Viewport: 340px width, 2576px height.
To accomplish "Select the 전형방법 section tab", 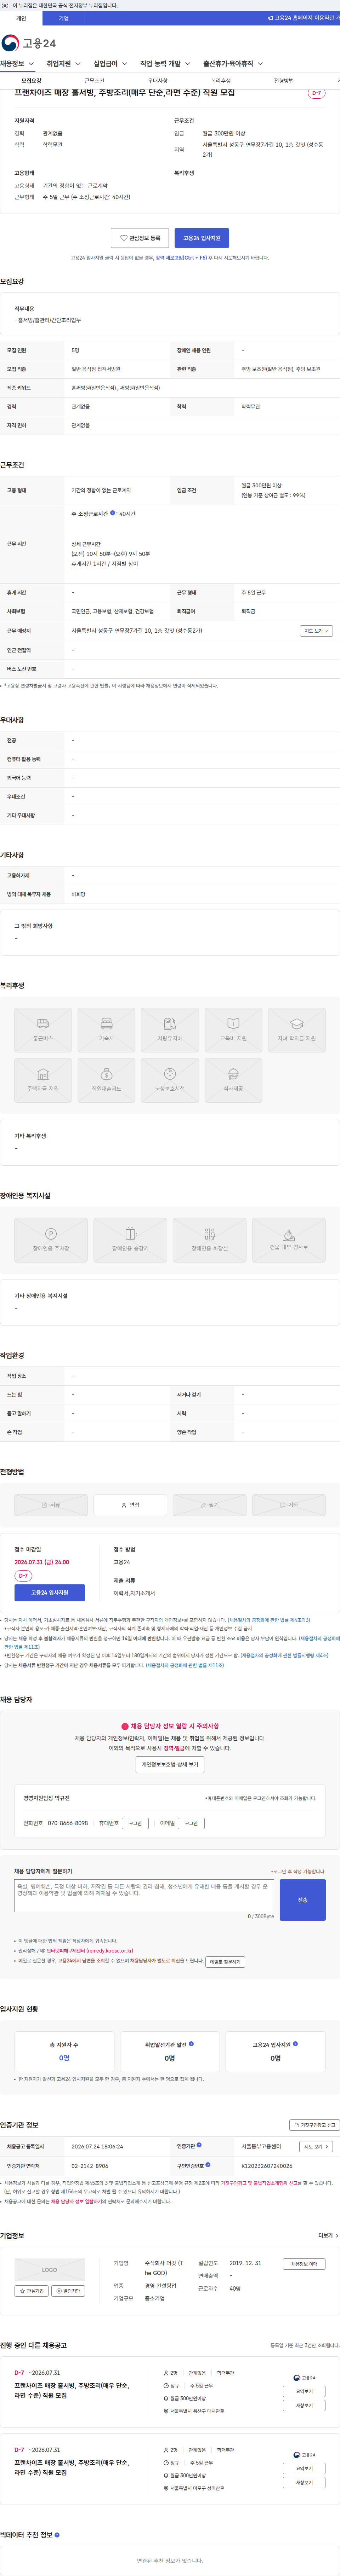I will click(284, 81).
